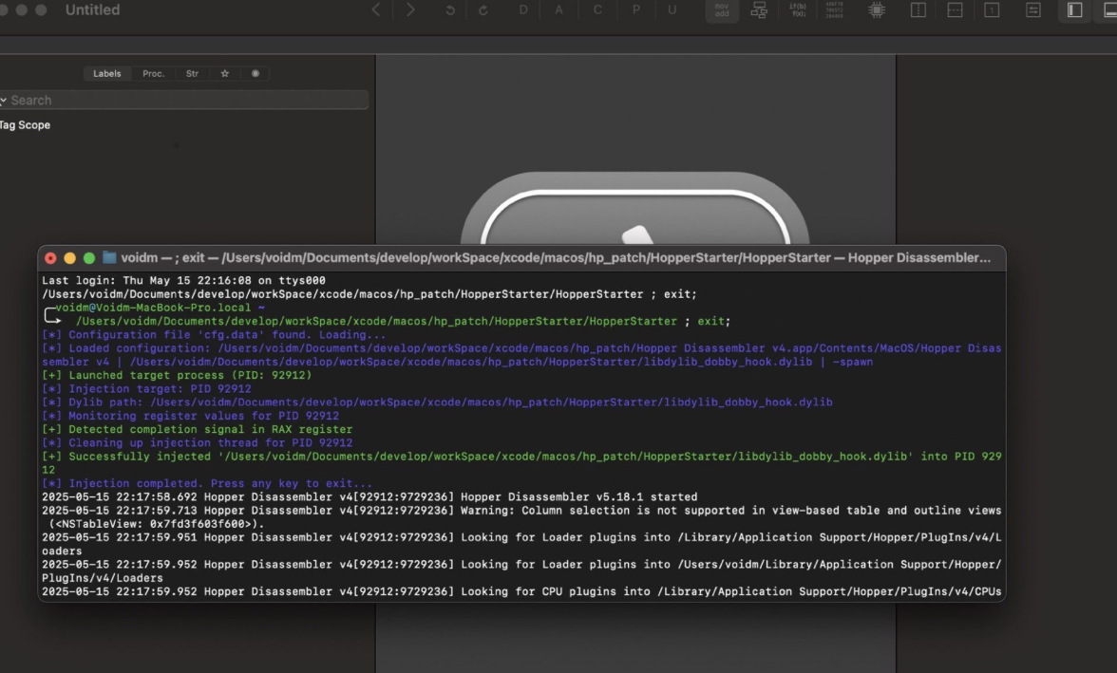Toggle the left sidebar panel icon
Screen dimensions: 1117x673
(x=1074, y=9)
